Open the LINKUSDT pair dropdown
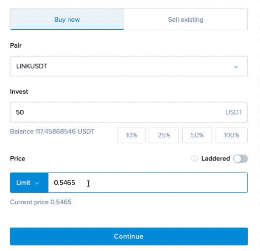The height and width of the screenshot is (251, 260). [129, 66]
